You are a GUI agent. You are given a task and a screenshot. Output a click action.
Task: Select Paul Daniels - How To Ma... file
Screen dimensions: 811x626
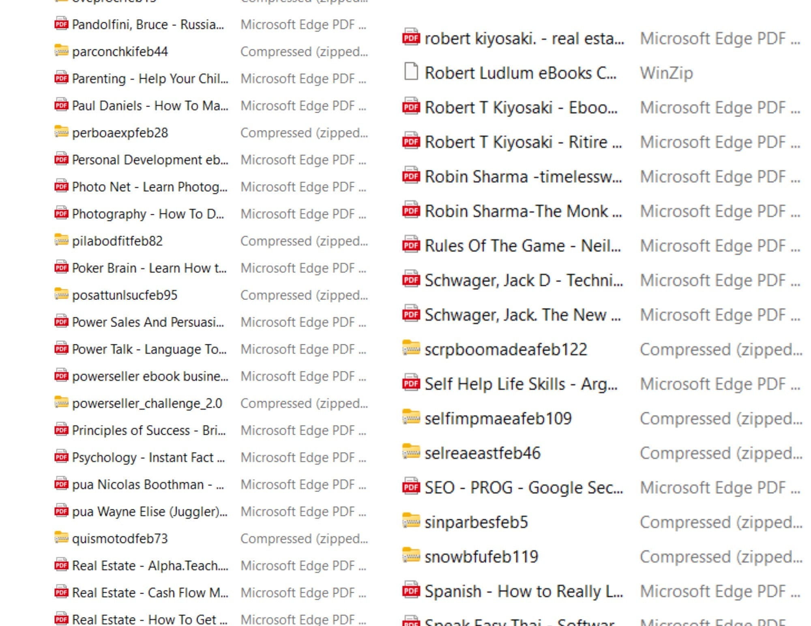150,106
